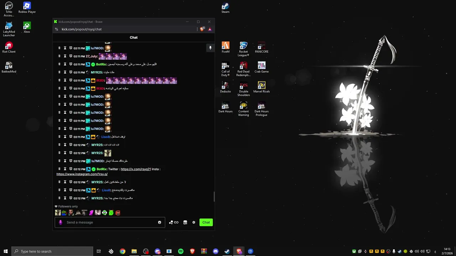Open Steam desktop shortcut
Image resolution: width=456 pixels, height=256 pixels.
(x=225, y=8)
